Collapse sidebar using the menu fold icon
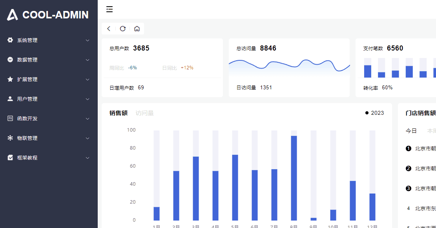 tap(109, 9)
